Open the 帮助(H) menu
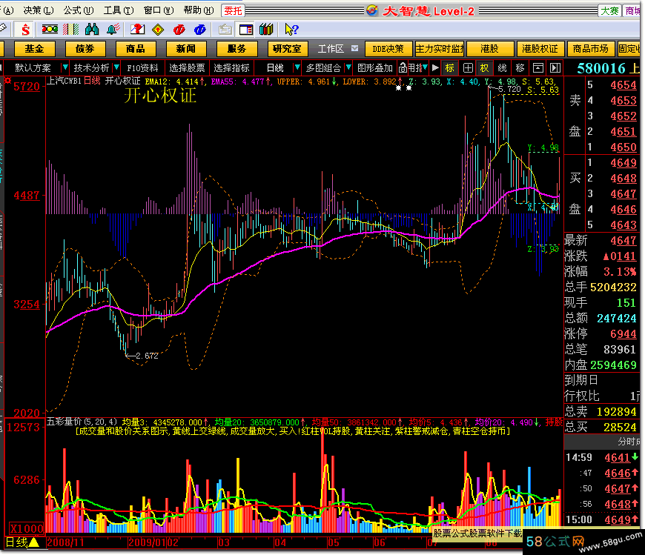This screenshot has width=645, height=555. pos(199,10)
